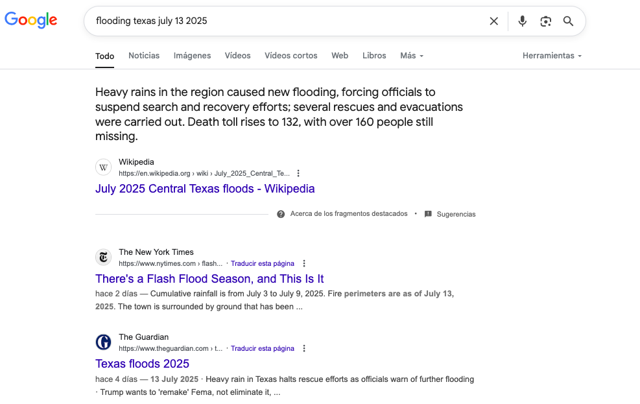The width and height of the screenshot is (640, 404).
Task: Click the New York Times favicon
Action: 103,257
